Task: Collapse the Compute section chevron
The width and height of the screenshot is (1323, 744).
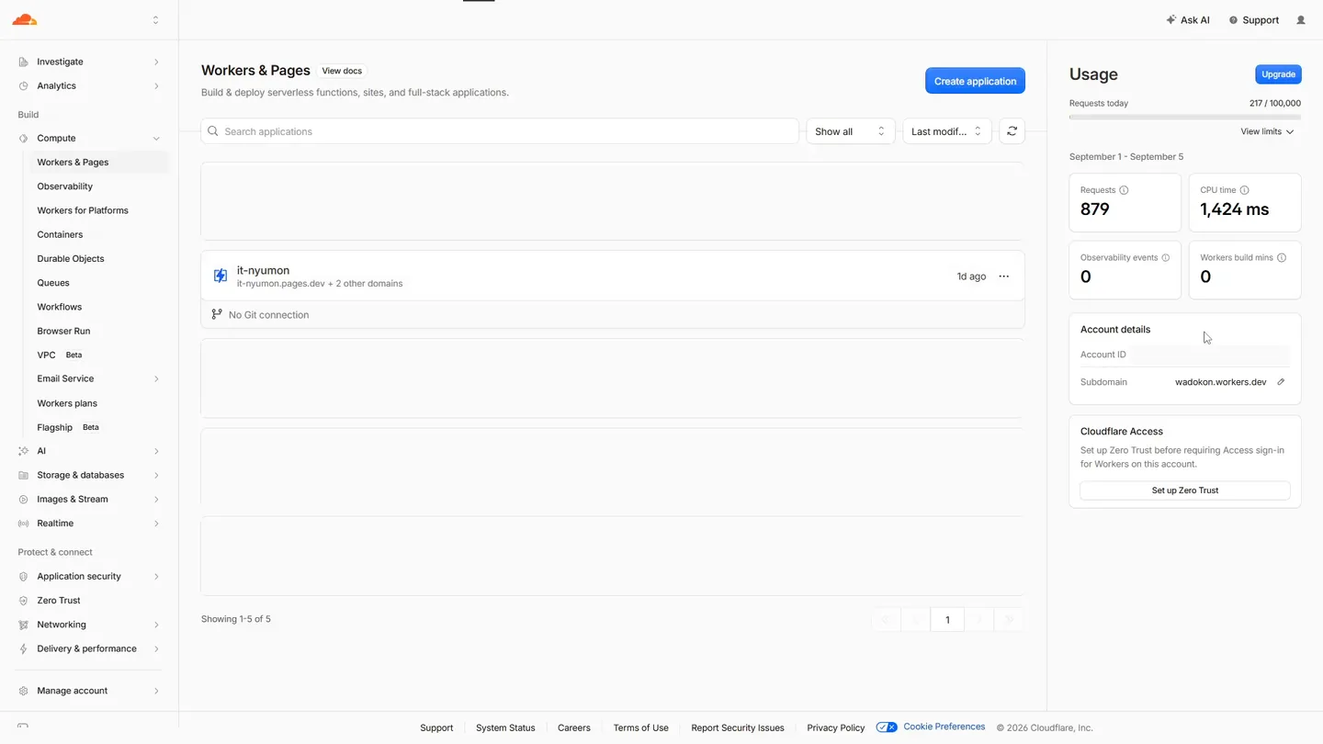Action: pos(156,139)
